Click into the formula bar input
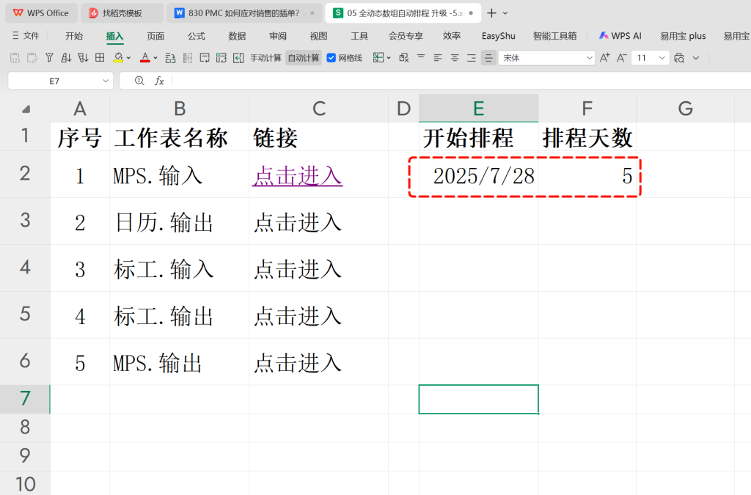This screenshot has width=751, height=495. click(461, 81)
